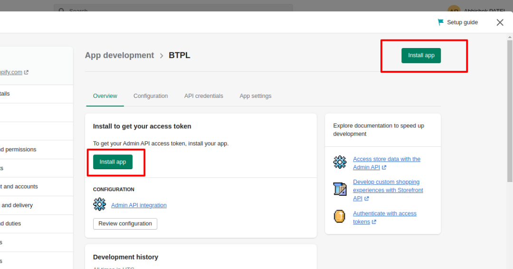Open Develop custom shopping experiences with Storefront API
513x269 pixels.
388,190
